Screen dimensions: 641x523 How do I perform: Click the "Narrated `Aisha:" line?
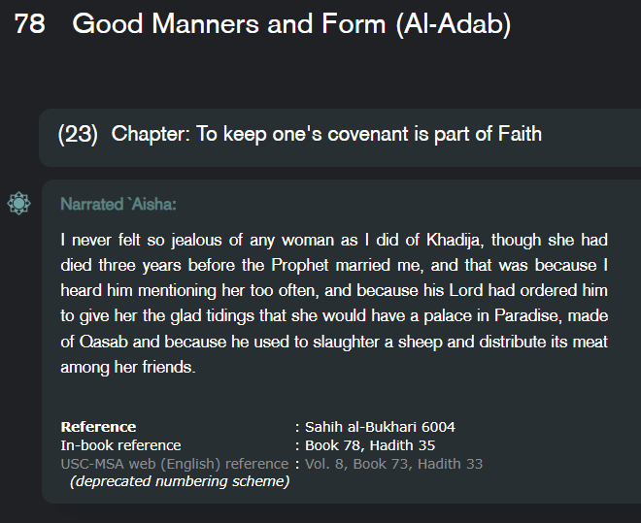pos(118,205)
